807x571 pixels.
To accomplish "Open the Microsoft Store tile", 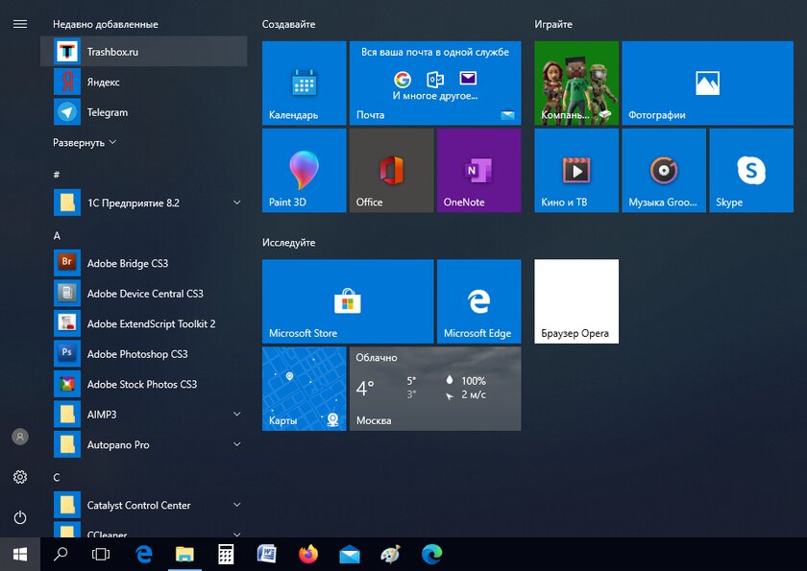I will coord(348,301).
